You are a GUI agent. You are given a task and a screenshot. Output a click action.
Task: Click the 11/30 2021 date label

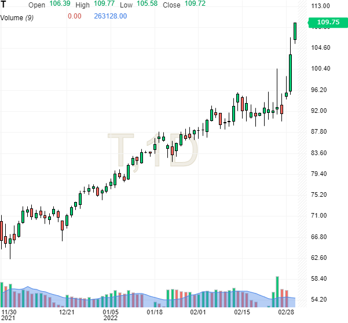point(9,315)
